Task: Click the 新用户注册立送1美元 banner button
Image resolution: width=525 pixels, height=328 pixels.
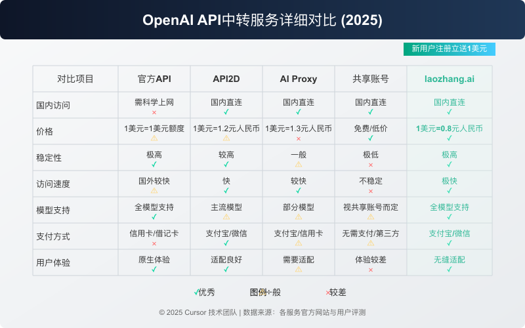Action: coord(450,49)
